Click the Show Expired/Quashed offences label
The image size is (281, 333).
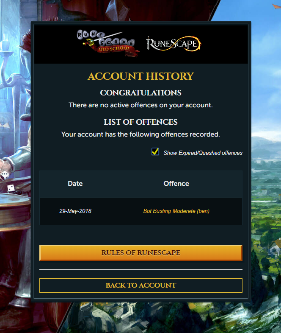click(203, 153)
